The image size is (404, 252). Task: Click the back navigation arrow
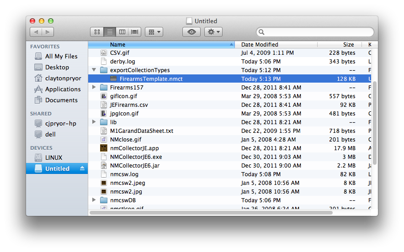click(36, 32)
